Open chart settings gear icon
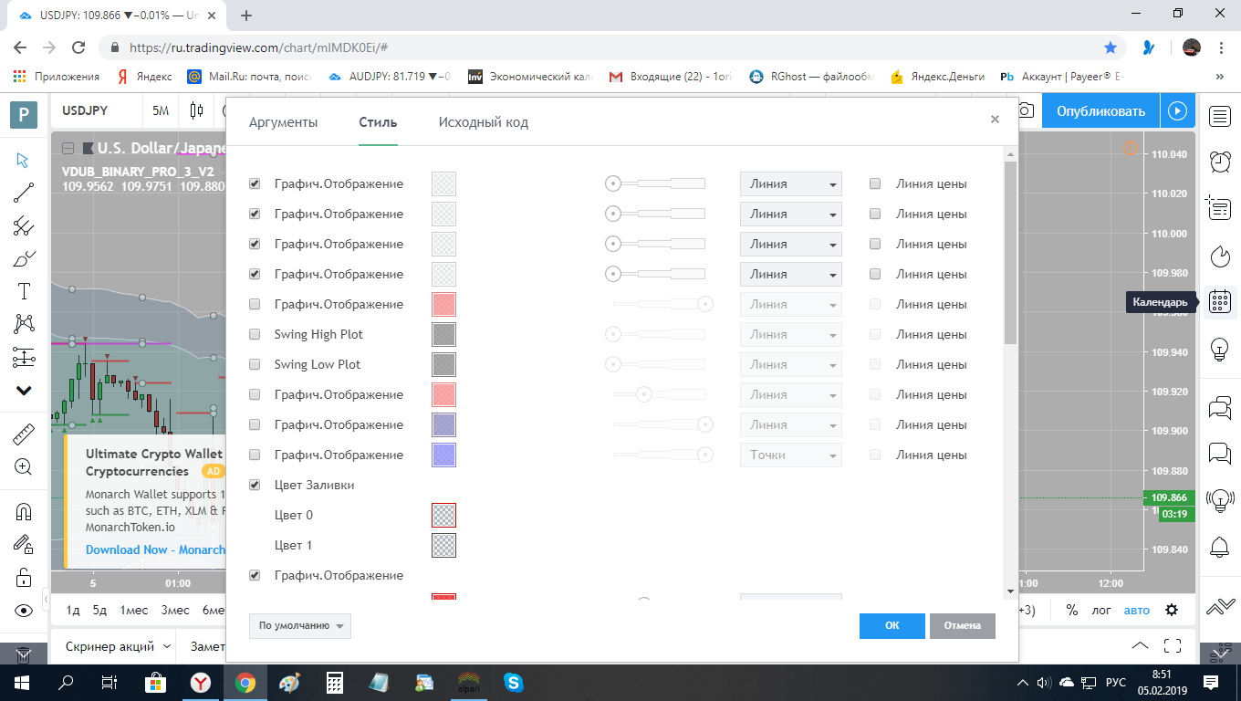This screenshot has width=1241, height=701. click(x=1173, y=610)
